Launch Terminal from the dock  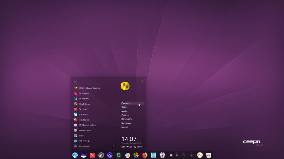[92, 155]
